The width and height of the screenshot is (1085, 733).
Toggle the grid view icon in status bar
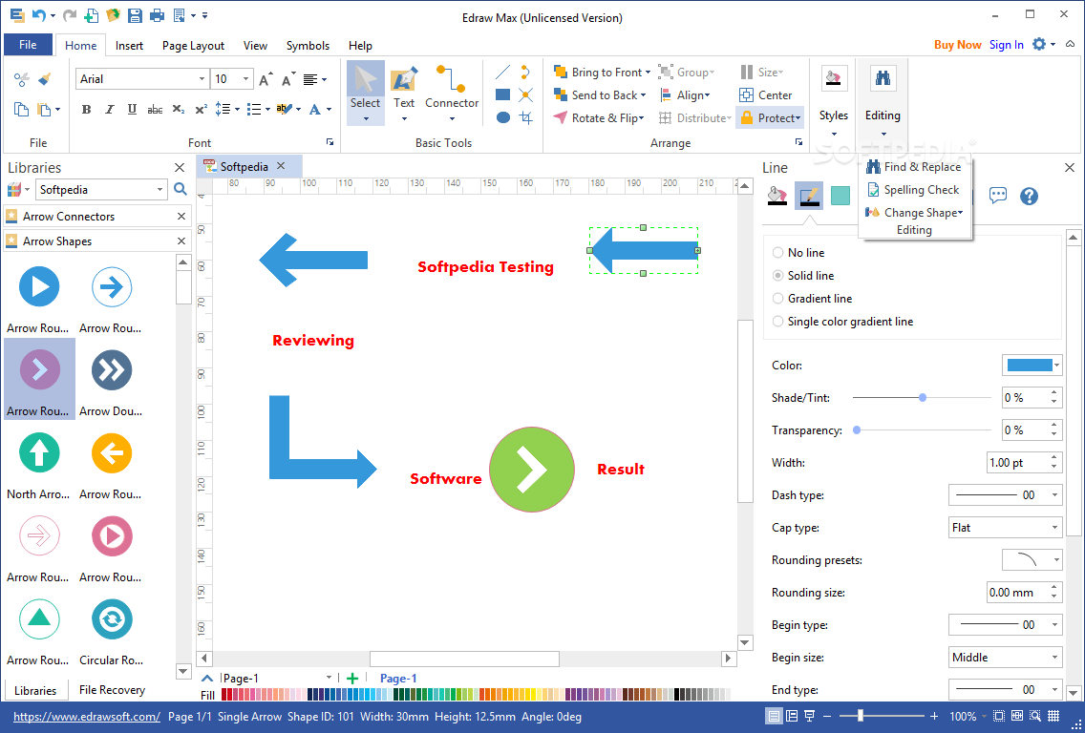click(x=1053, y=717)
